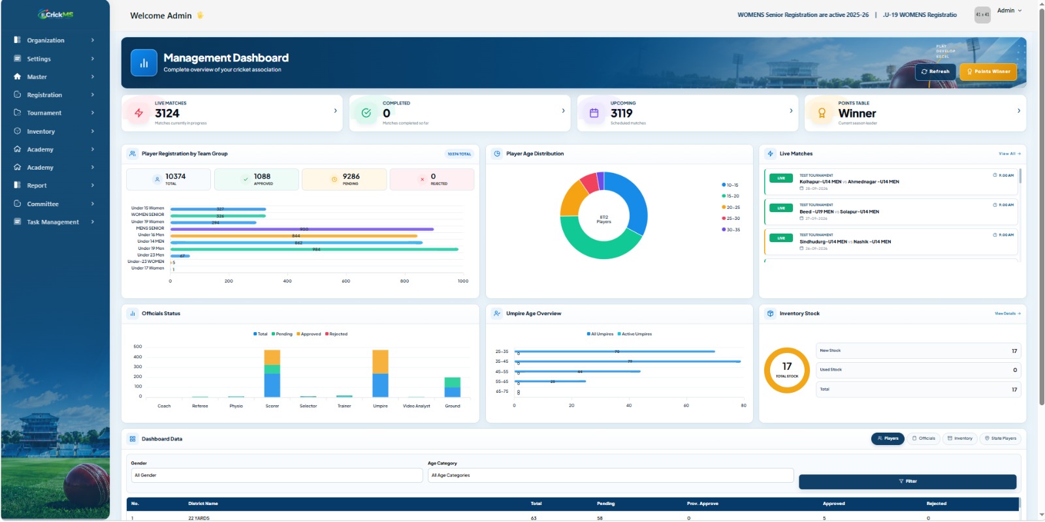Switch to the State Players tab
This screenshot has width=1045, height=522.
click(x=1001, y=438)
